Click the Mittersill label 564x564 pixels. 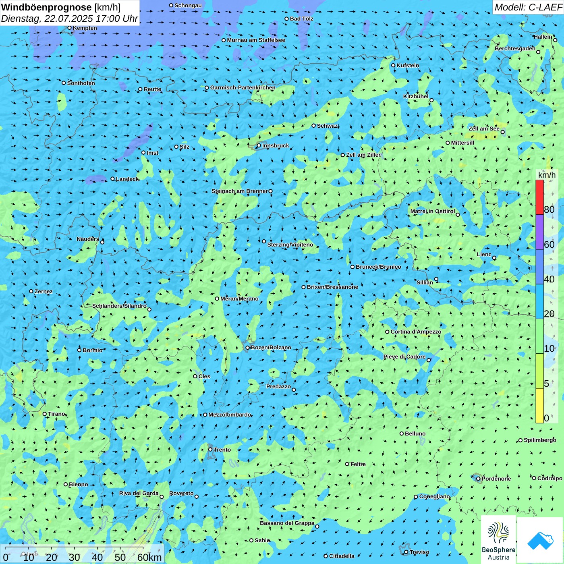463,143
